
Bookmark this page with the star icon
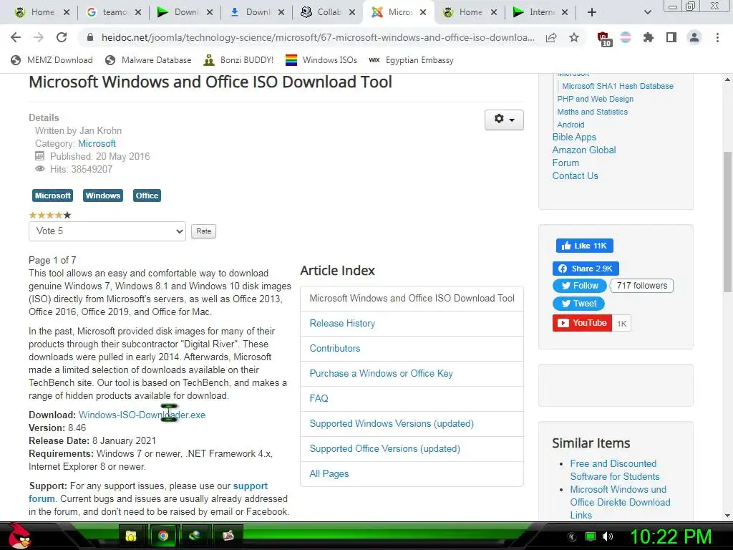coord(574,37)
